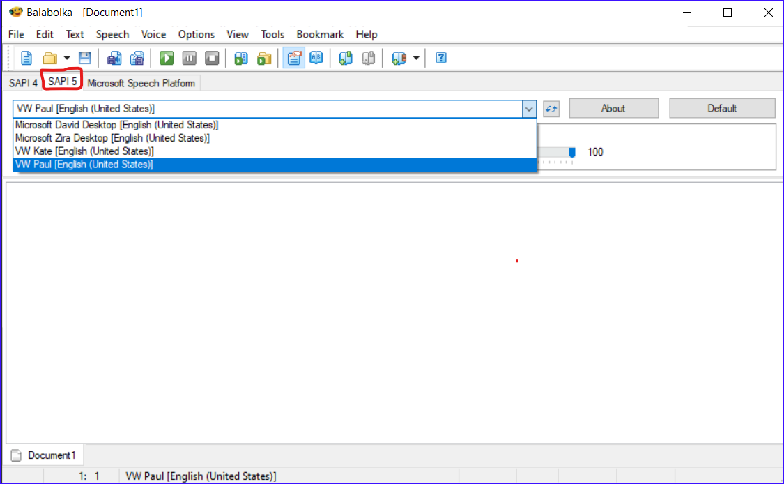This screenshot has width=784, height=484.
Task: Select the Document1 tab at bottom
Action: click(x=44, y=455)
